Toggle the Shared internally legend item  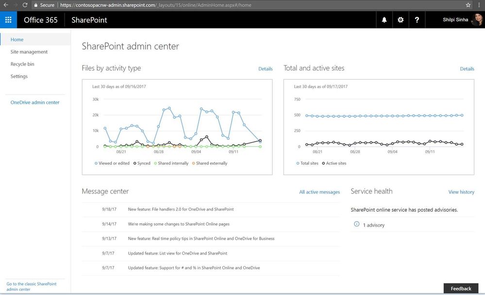(x=171, y=164)
